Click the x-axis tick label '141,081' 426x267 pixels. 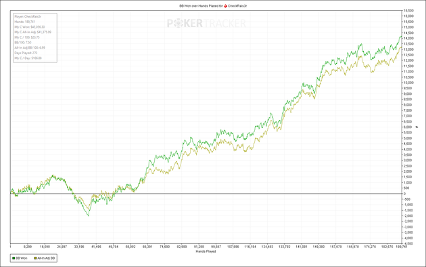pyautogui.click(x=302, y=247)
